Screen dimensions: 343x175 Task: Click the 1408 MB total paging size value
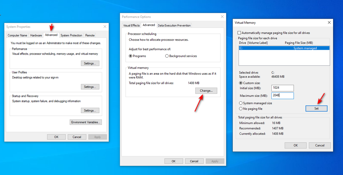[x=194, y=83]
